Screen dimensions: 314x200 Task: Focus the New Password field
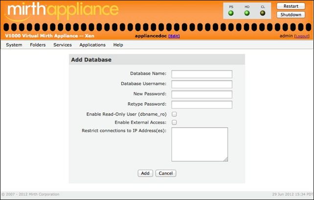pos(202,94)
